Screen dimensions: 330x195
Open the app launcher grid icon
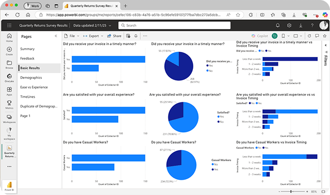tap(9, 25)
